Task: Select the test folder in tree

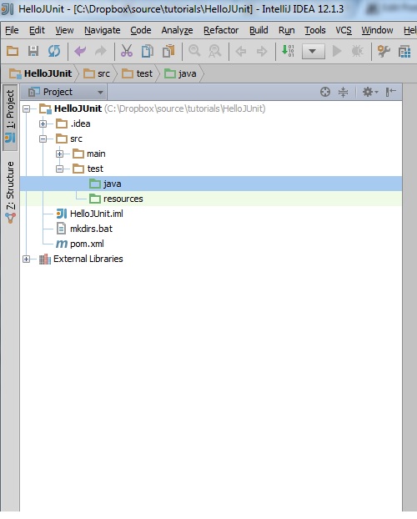Action: tap(88, 169)
